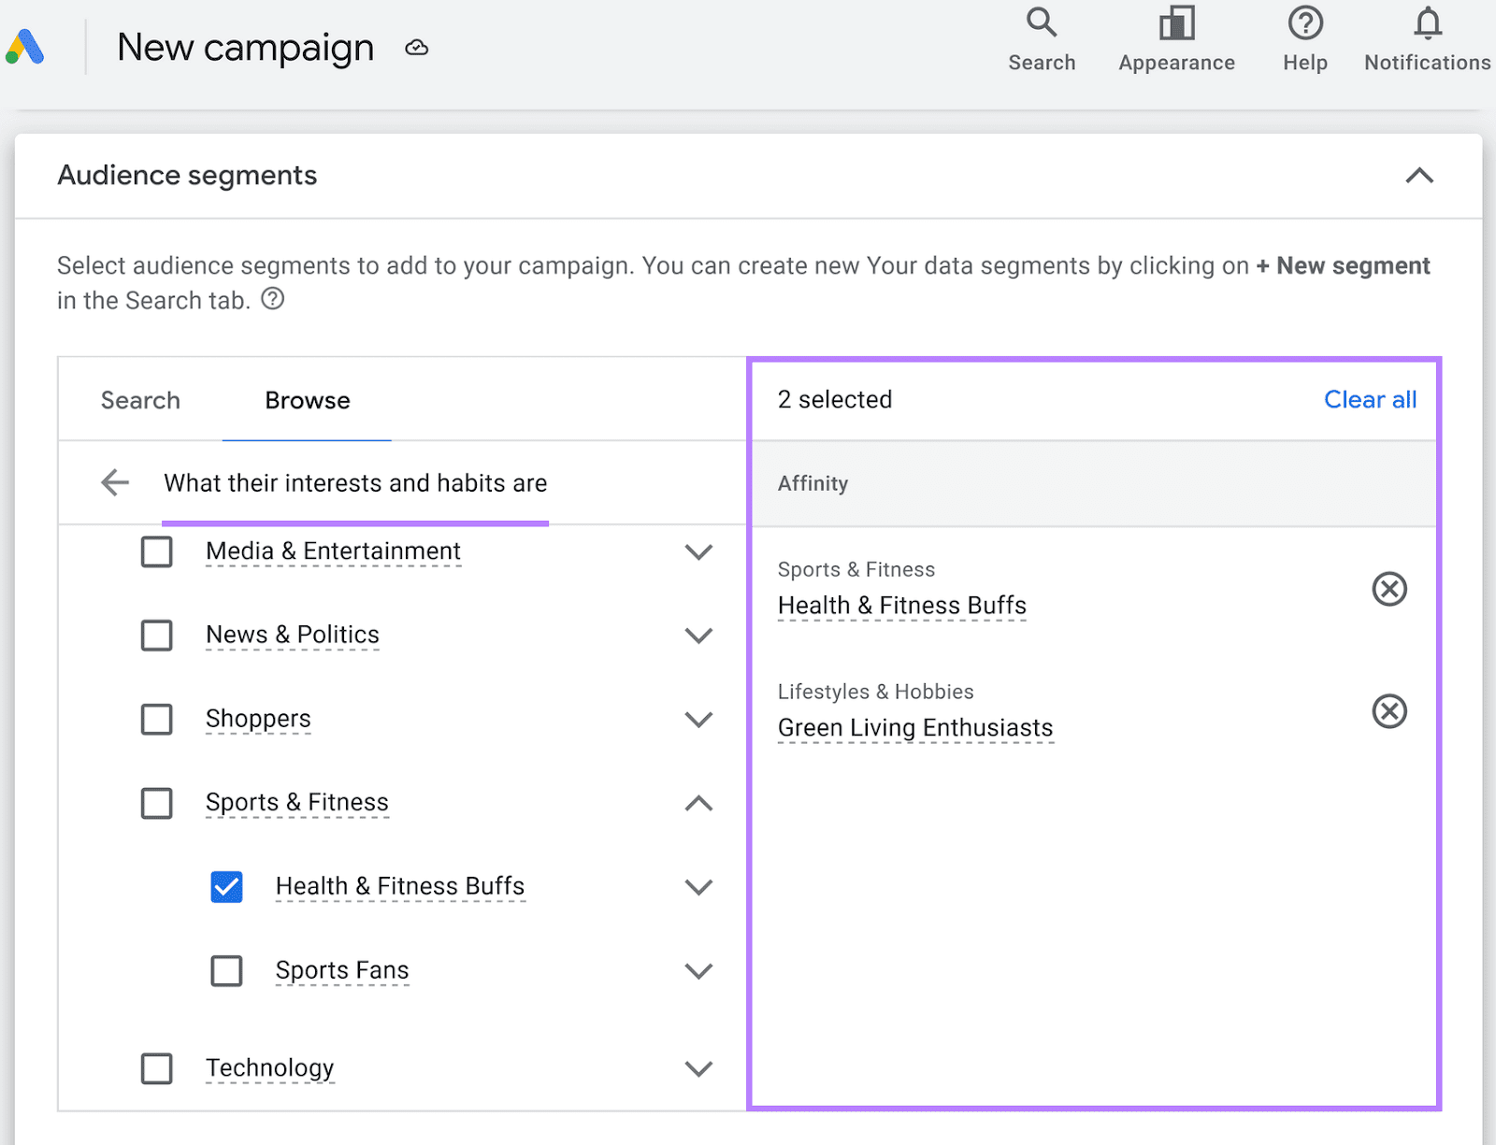The height and width of the screenshot is (1145, 1496).
Task: Open the audience help tooltip icon
Action: tap(272, 299)
